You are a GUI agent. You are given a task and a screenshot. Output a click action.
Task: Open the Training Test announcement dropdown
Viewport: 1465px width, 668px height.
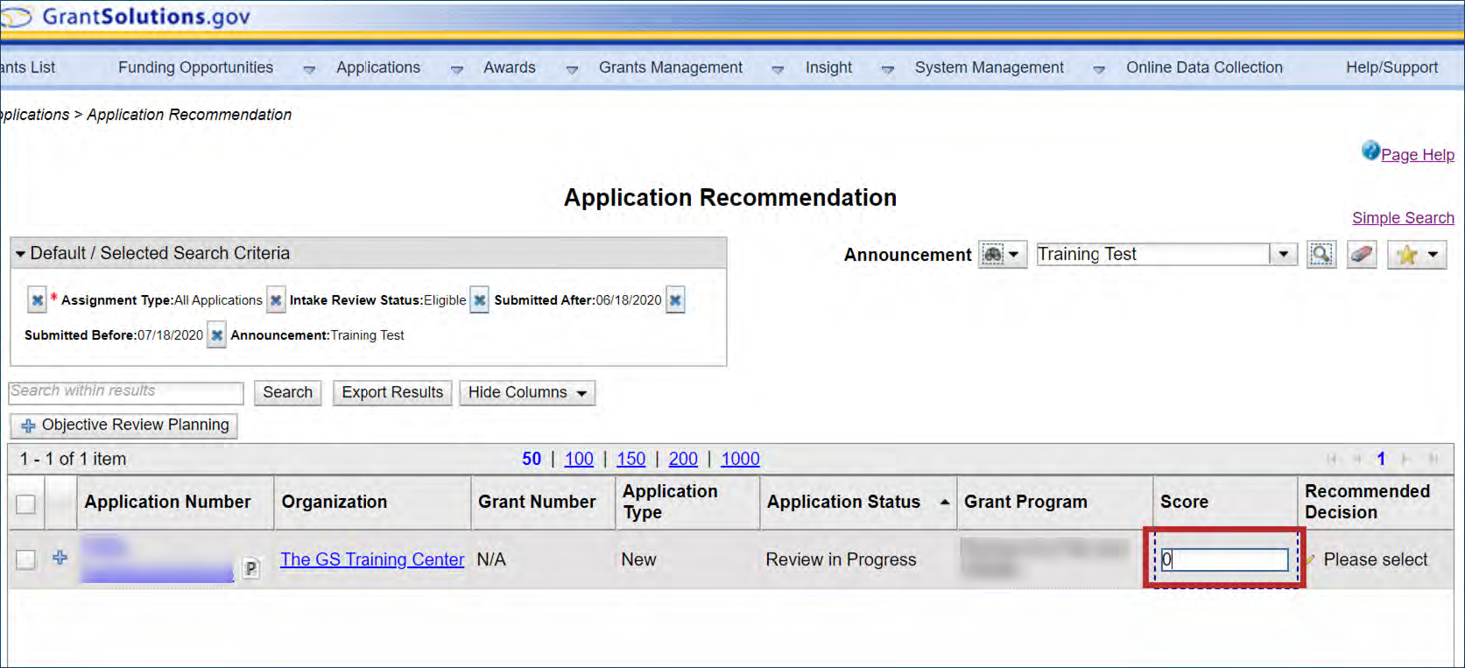click(1283, 255)
